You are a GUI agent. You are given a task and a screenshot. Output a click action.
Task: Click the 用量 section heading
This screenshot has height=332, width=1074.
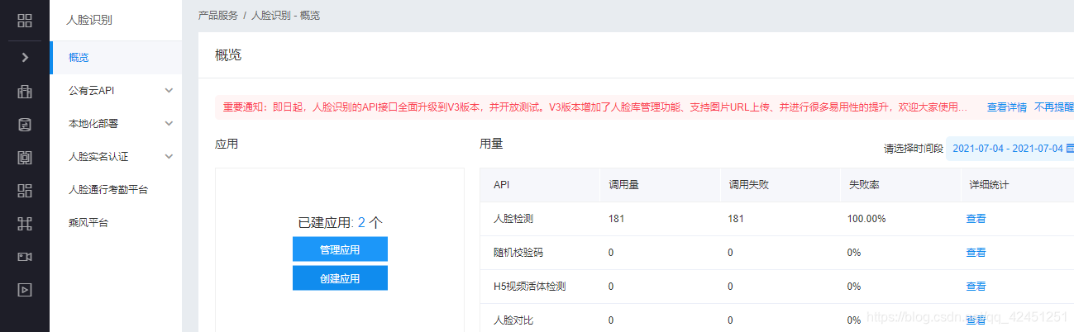(491, 144)
